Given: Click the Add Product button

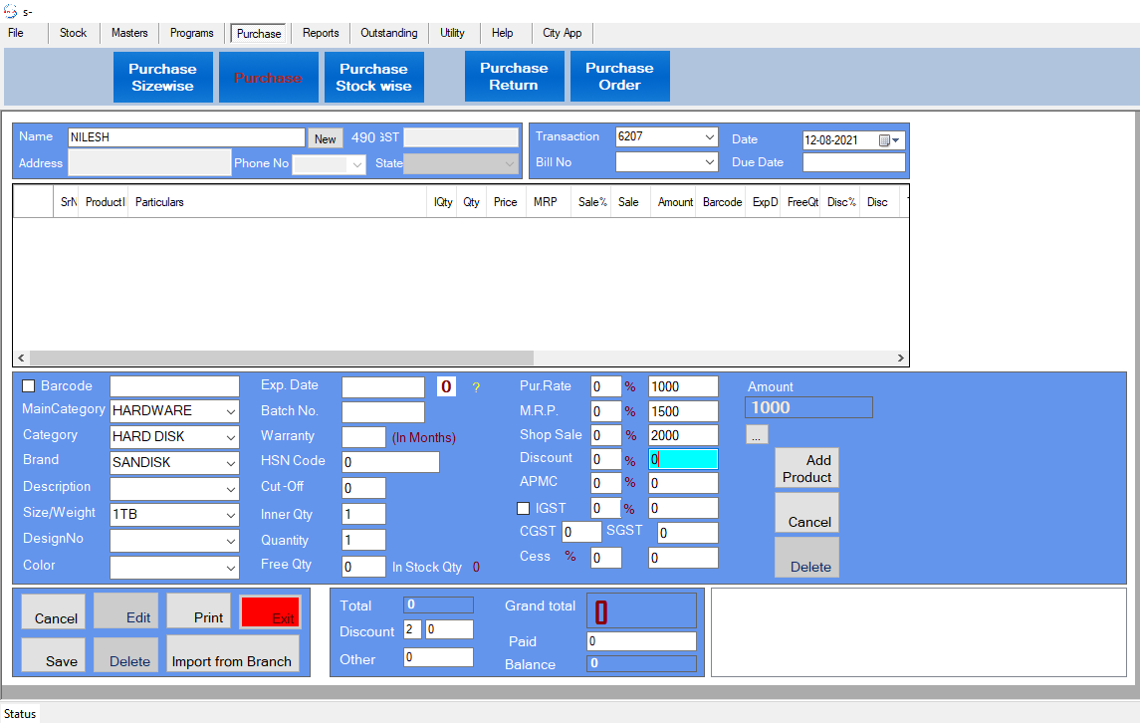Looking at the screenshot, I should 806,468.
